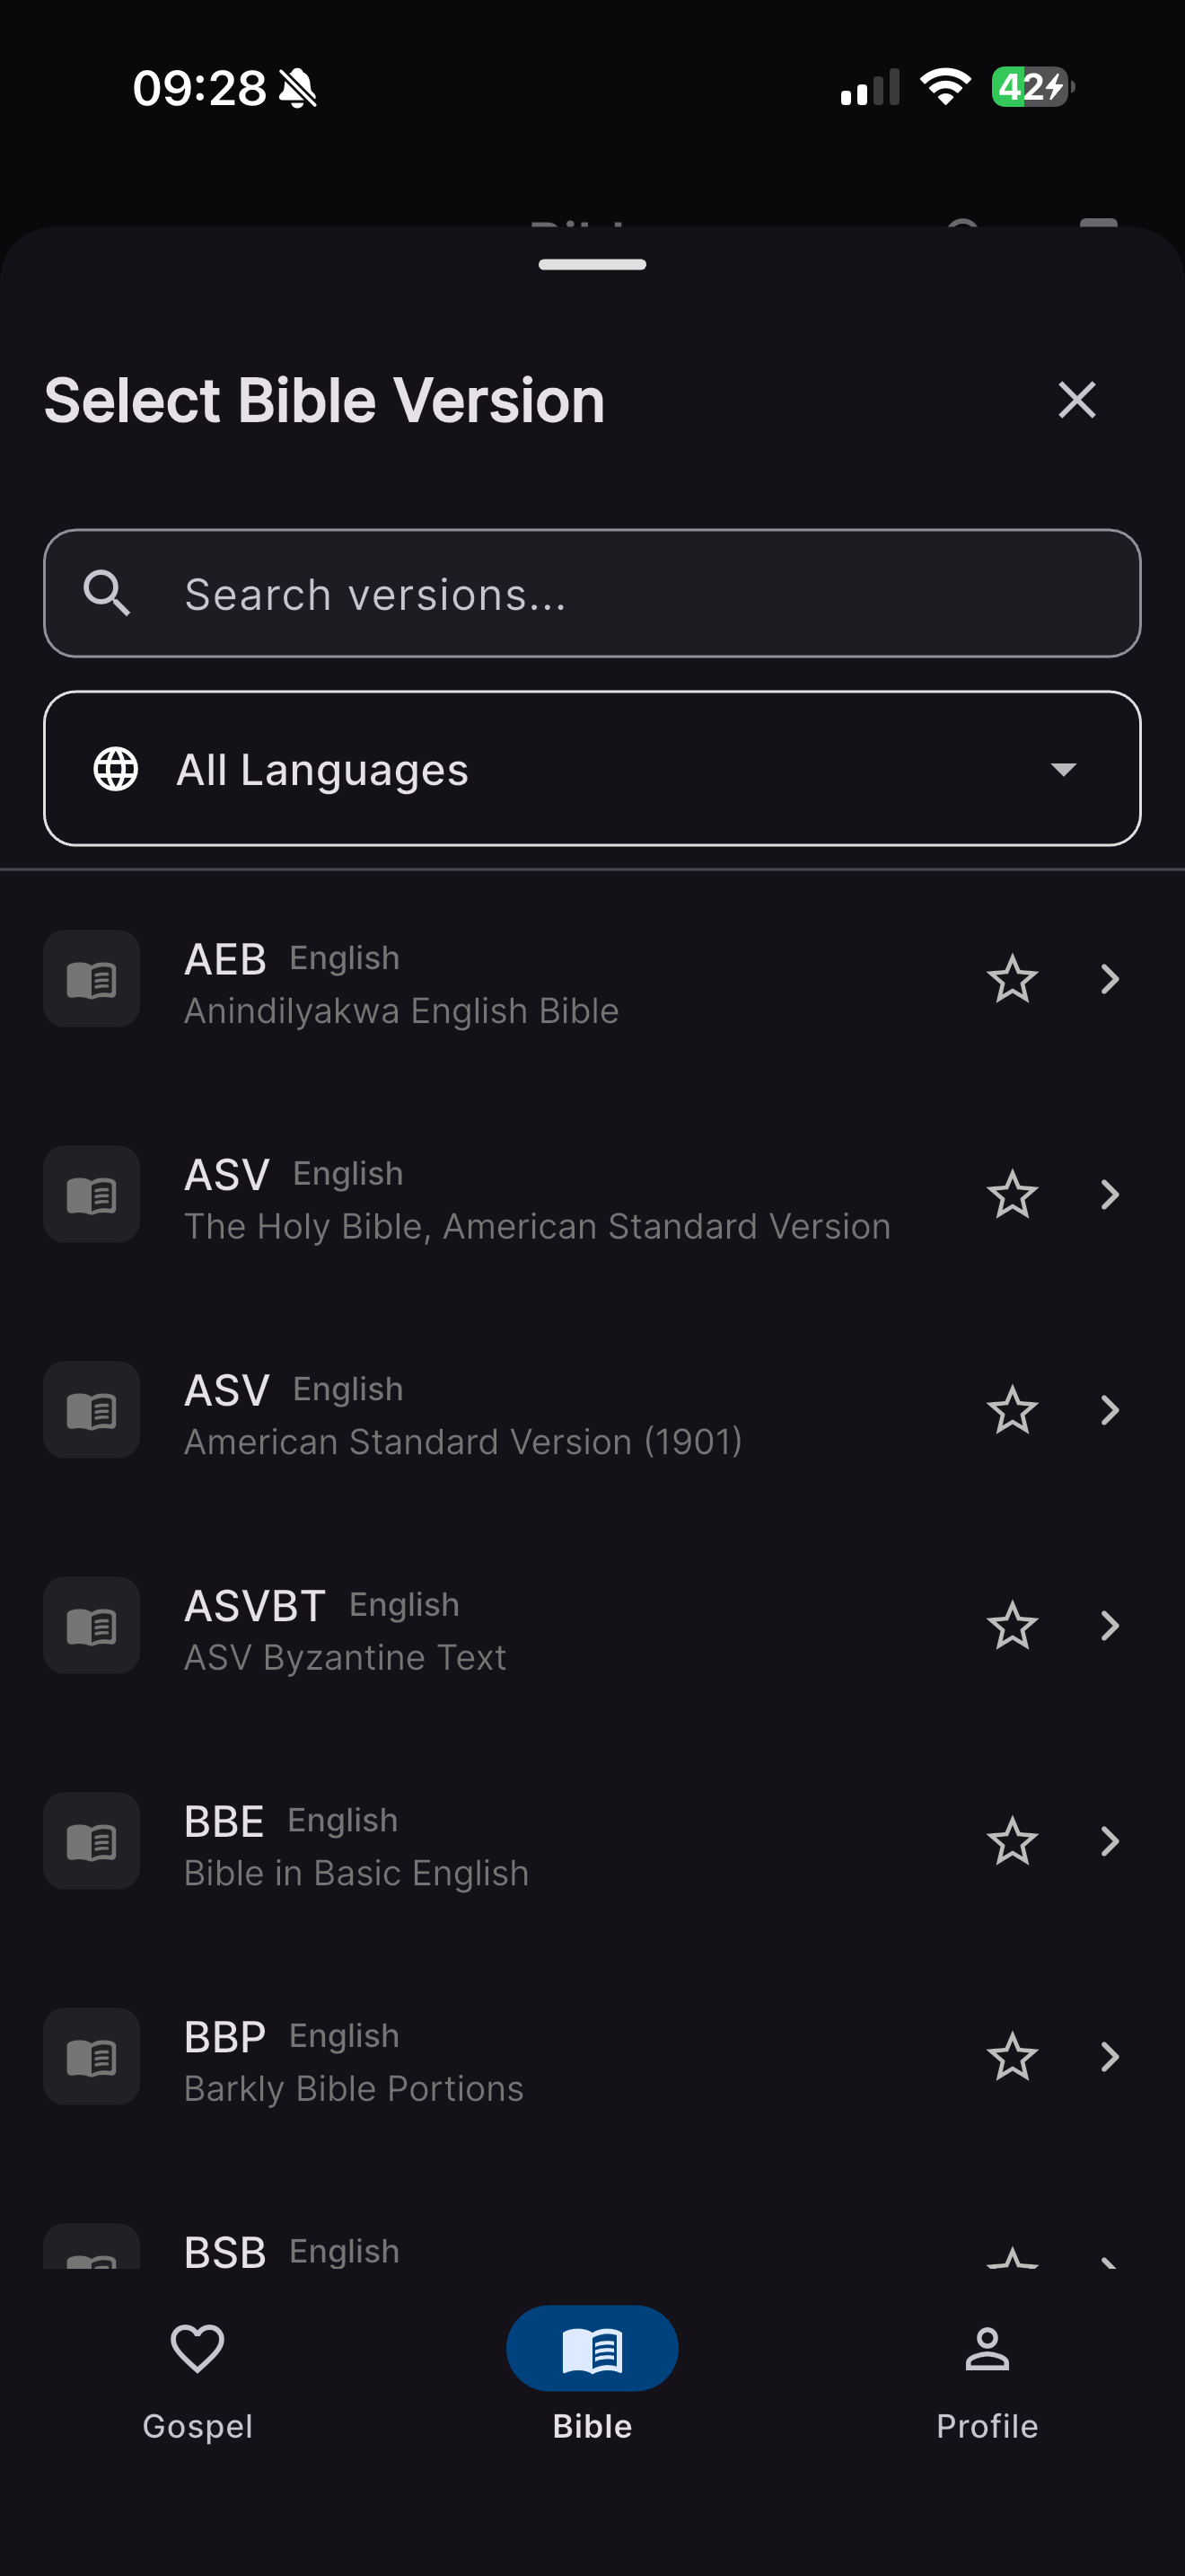Image resolution: width=1185 pixels, height=2576 pixels.
Task: Select the BBP Barkly Bible Portions entry
Action: click(499, 2058)
